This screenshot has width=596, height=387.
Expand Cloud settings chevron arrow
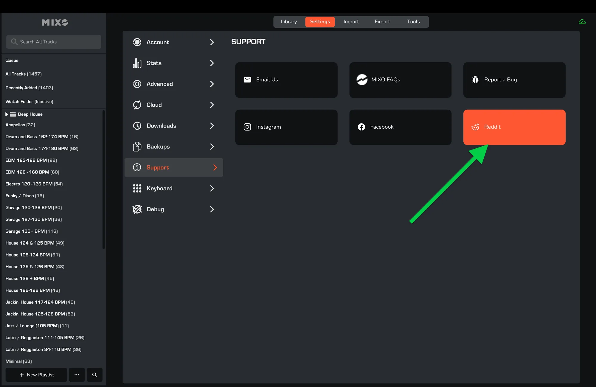tap(212, 105)
